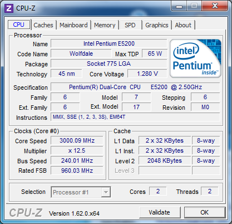Click the Rated FSB value 960.03 MHz

77,171
